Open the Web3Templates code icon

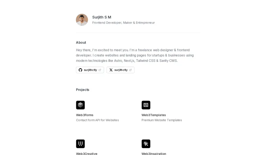pyautogui.click(x=146, y=105)
